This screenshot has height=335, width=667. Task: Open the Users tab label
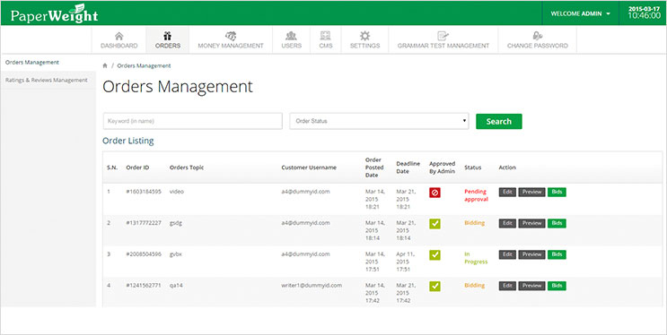pyautogui.click(x=292, y=46)
